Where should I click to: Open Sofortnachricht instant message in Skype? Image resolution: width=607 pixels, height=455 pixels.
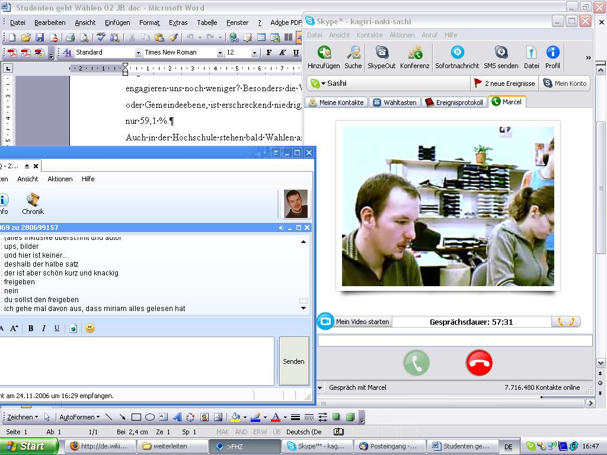(x=457, y=57)
